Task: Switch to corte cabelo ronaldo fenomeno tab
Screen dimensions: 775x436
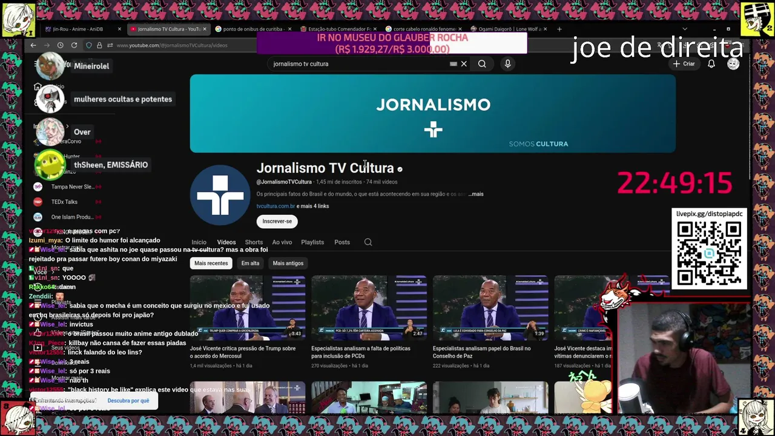Action: tap(424, 29)
